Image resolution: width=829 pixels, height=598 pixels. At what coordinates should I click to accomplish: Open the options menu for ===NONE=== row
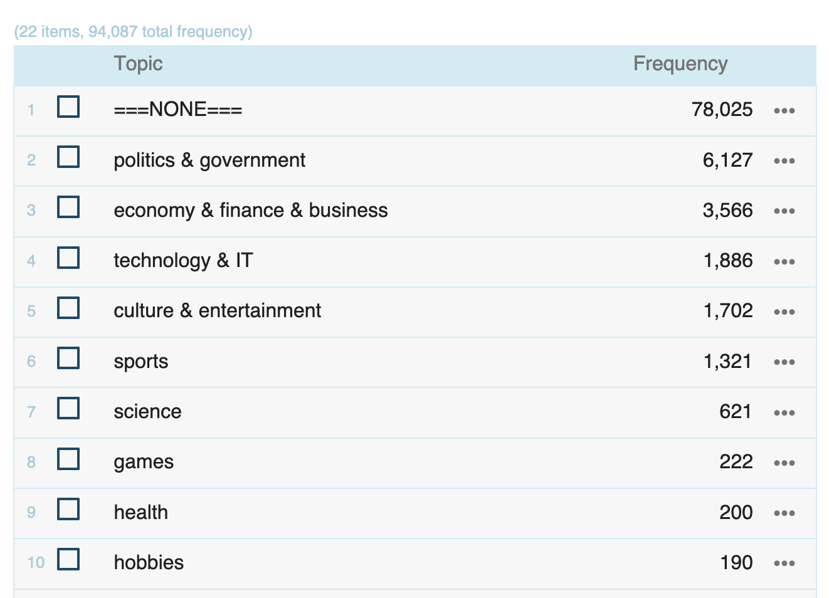(784, 111)
